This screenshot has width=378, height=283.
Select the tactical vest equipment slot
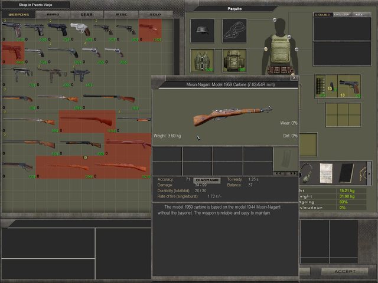tap(202, 61)
